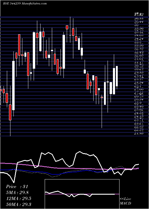Click the 25.02 price axis label
Screen dimensions: 149x209
pyautogui.click(x=139, y=110)
